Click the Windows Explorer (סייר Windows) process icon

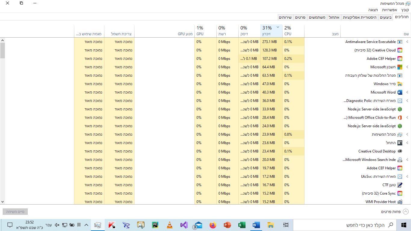400,84
